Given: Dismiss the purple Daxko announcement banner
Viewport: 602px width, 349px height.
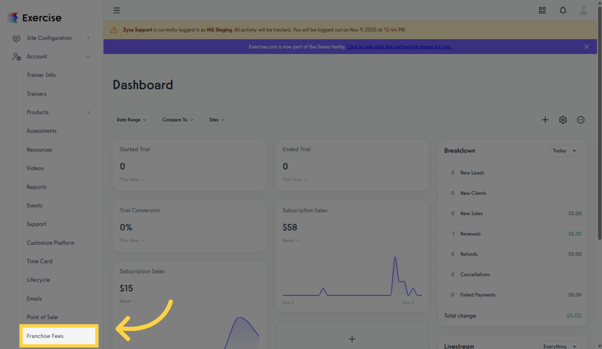Looking at the screenshot, I should click(x=587, y=46).
